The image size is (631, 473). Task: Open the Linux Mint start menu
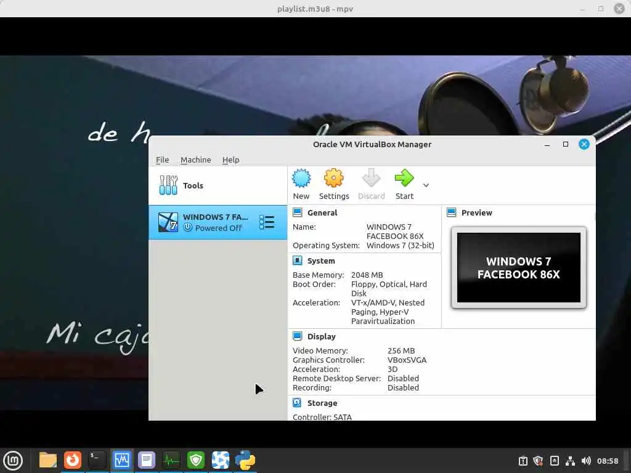(13, 460)
